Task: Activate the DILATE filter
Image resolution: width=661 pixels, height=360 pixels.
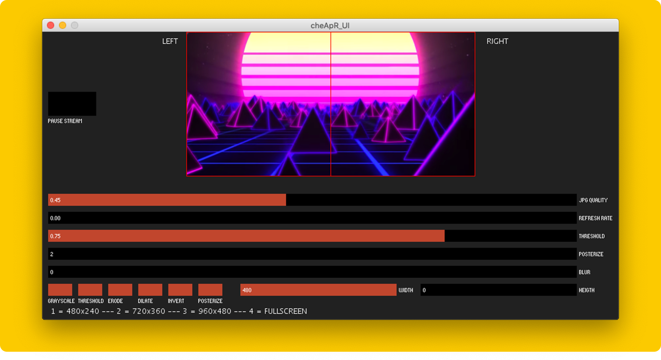Action: click(150, 289)
